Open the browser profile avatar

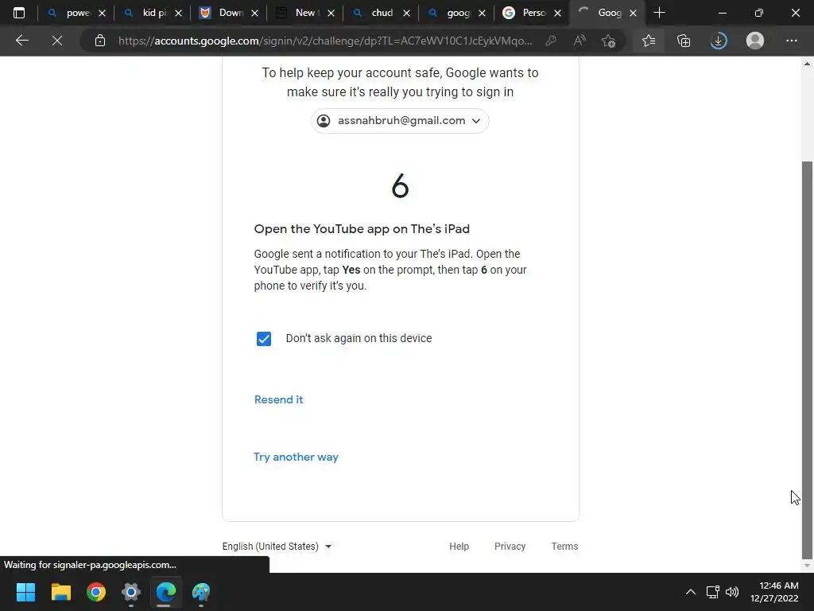click(x=755, y=41)
